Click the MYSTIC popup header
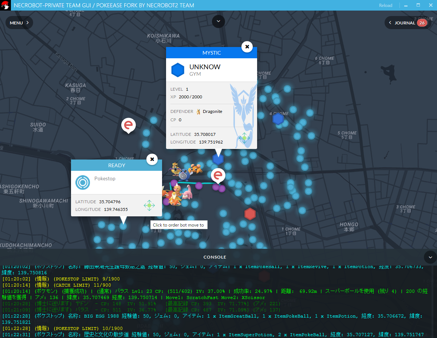Screen dimensions: 437x338 tap(212, 53)
